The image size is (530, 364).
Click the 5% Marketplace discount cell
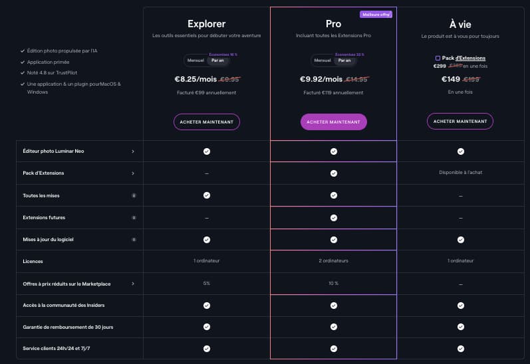click(x=207, y=284)
